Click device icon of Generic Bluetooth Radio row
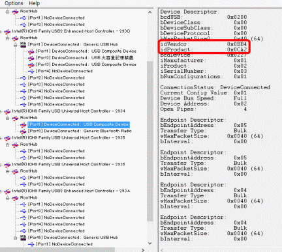This screenshot has height=252, width=282. click(23, 132)
